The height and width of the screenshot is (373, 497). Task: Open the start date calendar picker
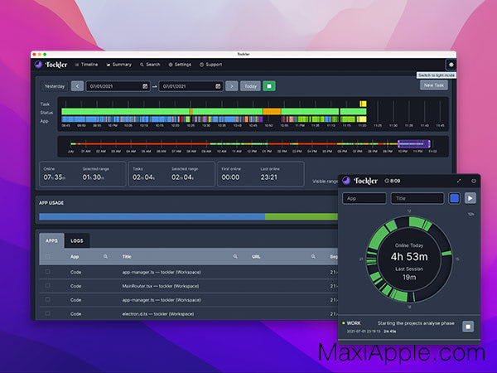145,86
